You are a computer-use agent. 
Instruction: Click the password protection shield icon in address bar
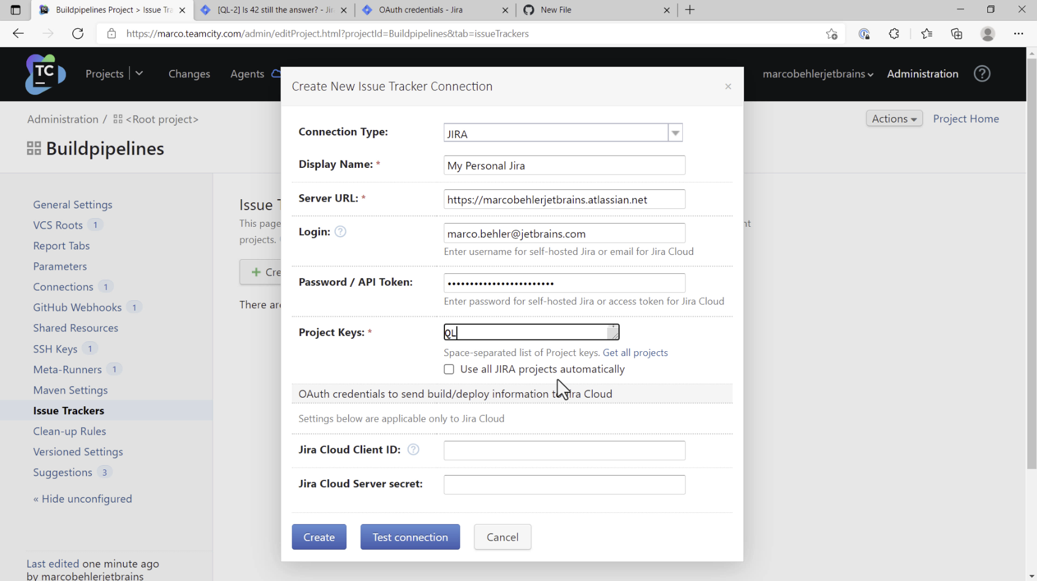tap(864, 34)
